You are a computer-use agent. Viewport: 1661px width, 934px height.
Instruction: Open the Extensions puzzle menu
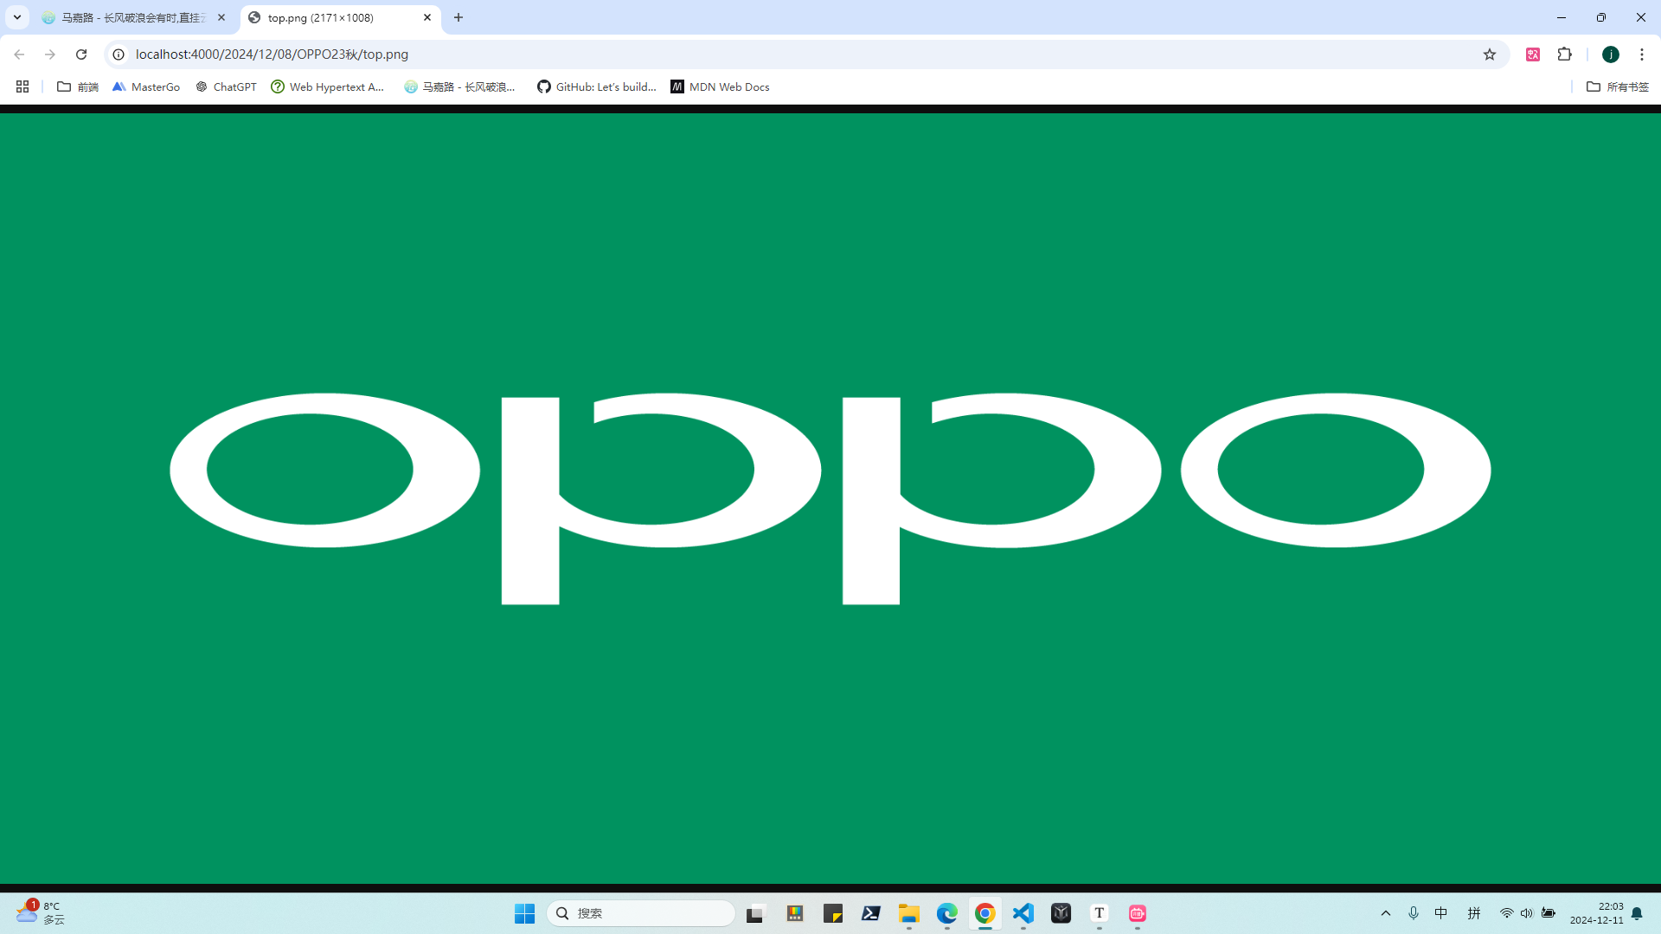[1564, 54]
